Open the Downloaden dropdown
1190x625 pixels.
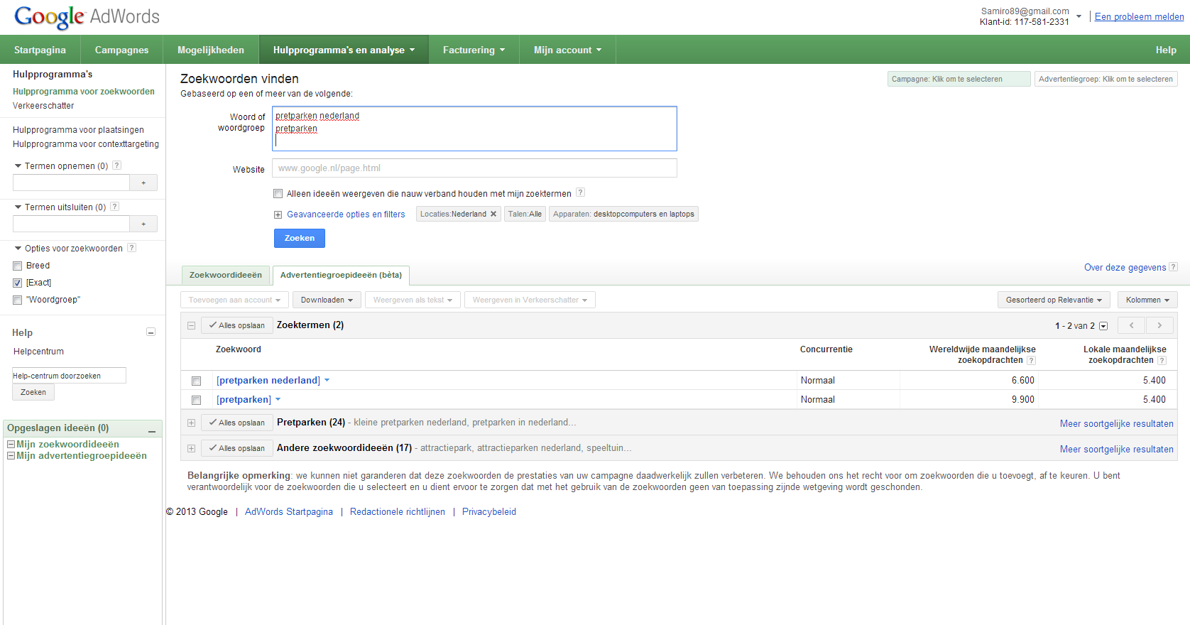point(327,300)
